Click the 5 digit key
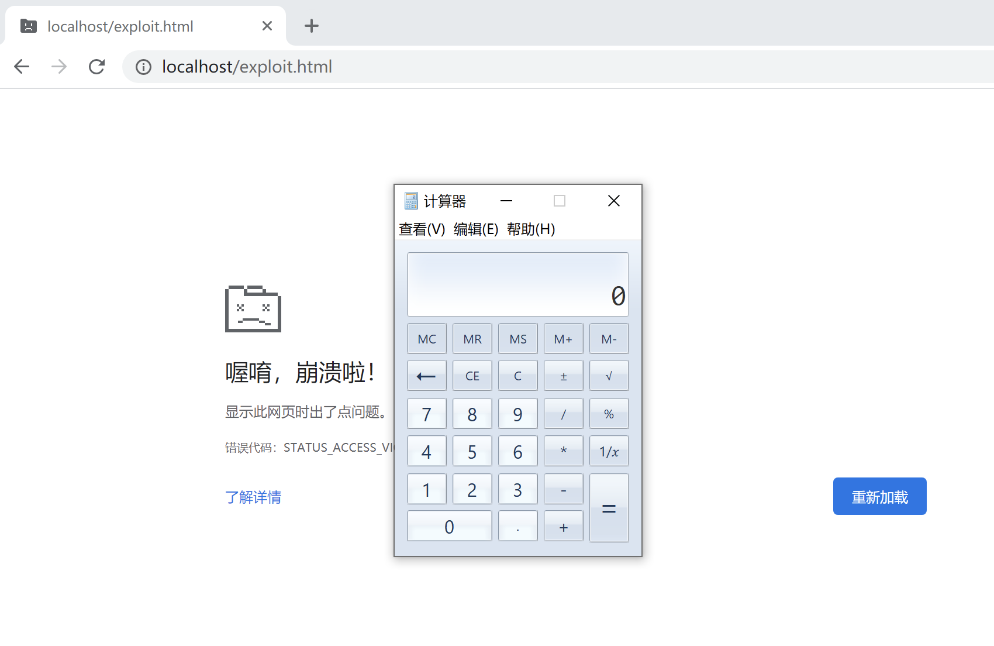This screenshot has width=994, height=646. (472, 451)
